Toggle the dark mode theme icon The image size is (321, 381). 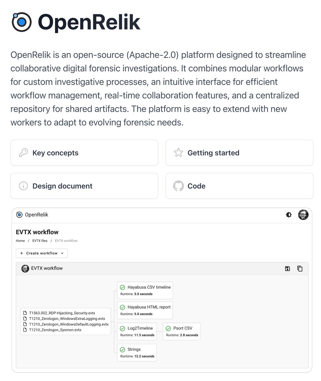(289, 215)
